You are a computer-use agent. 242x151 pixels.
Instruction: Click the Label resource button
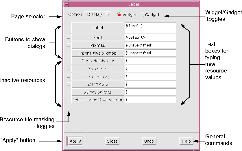[x=98, y=28]
